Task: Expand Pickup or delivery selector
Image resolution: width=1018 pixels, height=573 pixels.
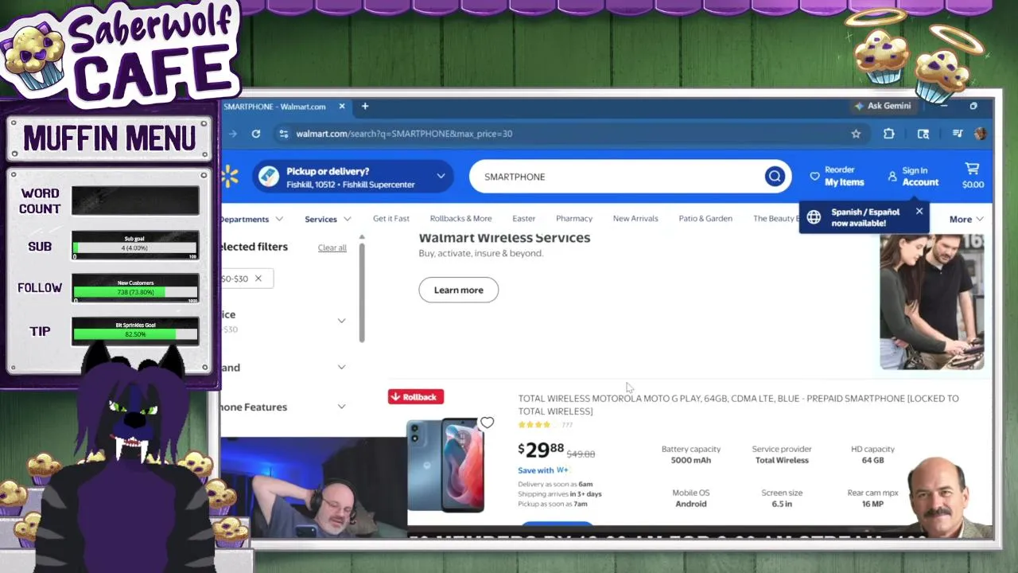Action: click(x=353, y=177)
